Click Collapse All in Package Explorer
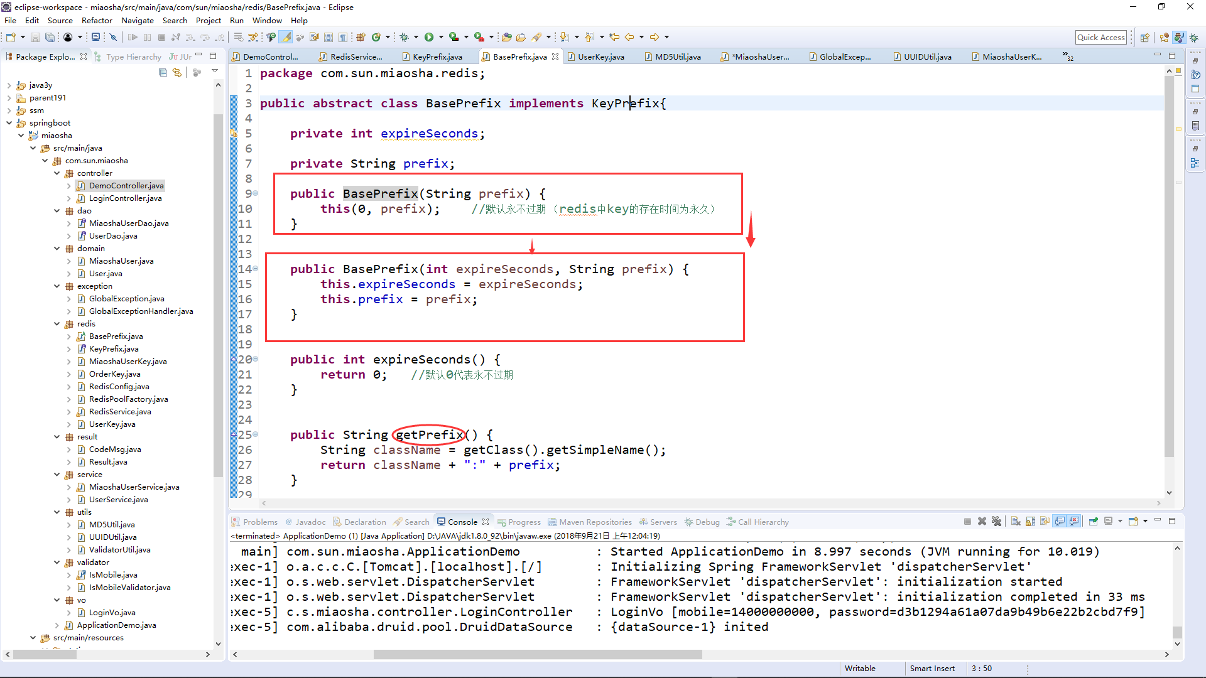This screenshot has width=1206, height=678. [x=163, y=73]
